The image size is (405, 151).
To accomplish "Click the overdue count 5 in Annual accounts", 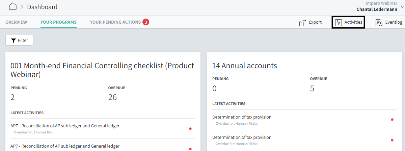I will click(x=312, y=89).
